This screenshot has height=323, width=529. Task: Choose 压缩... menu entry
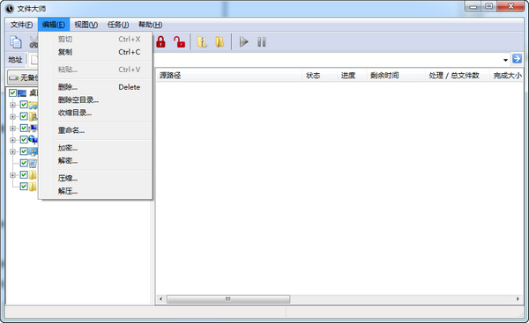tap(95, 178)
